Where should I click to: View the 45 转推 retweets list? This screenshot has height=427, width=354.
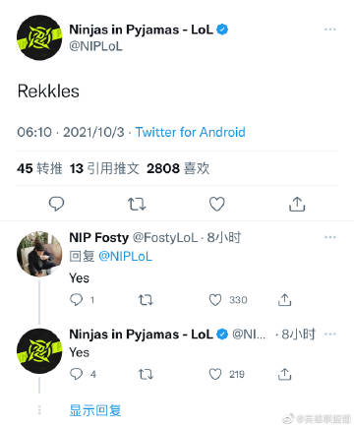click(x=39, y=168)
